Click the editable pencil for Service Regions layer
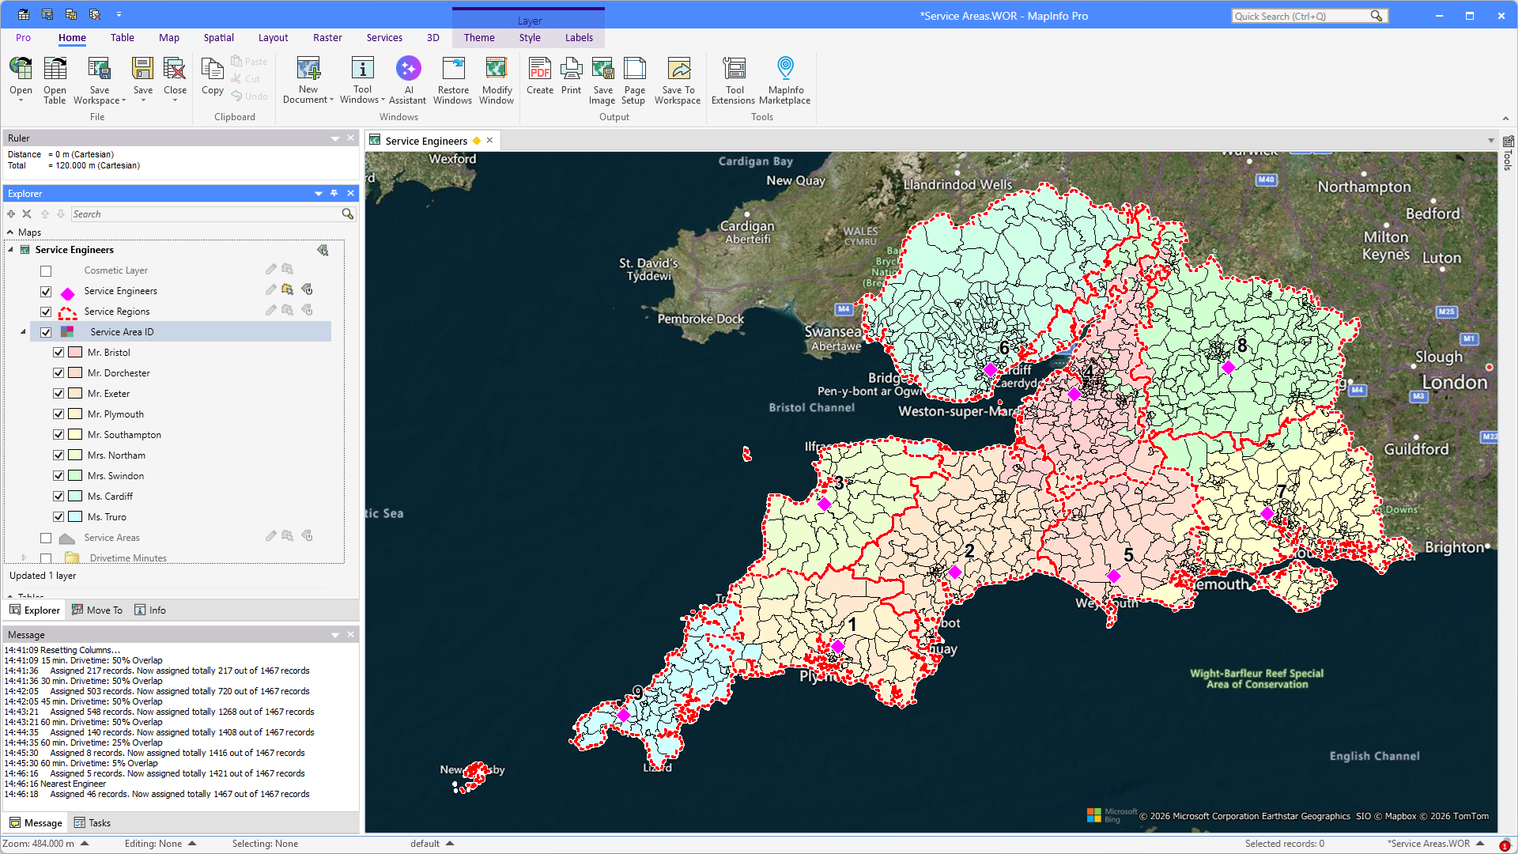 pos(271,311)
